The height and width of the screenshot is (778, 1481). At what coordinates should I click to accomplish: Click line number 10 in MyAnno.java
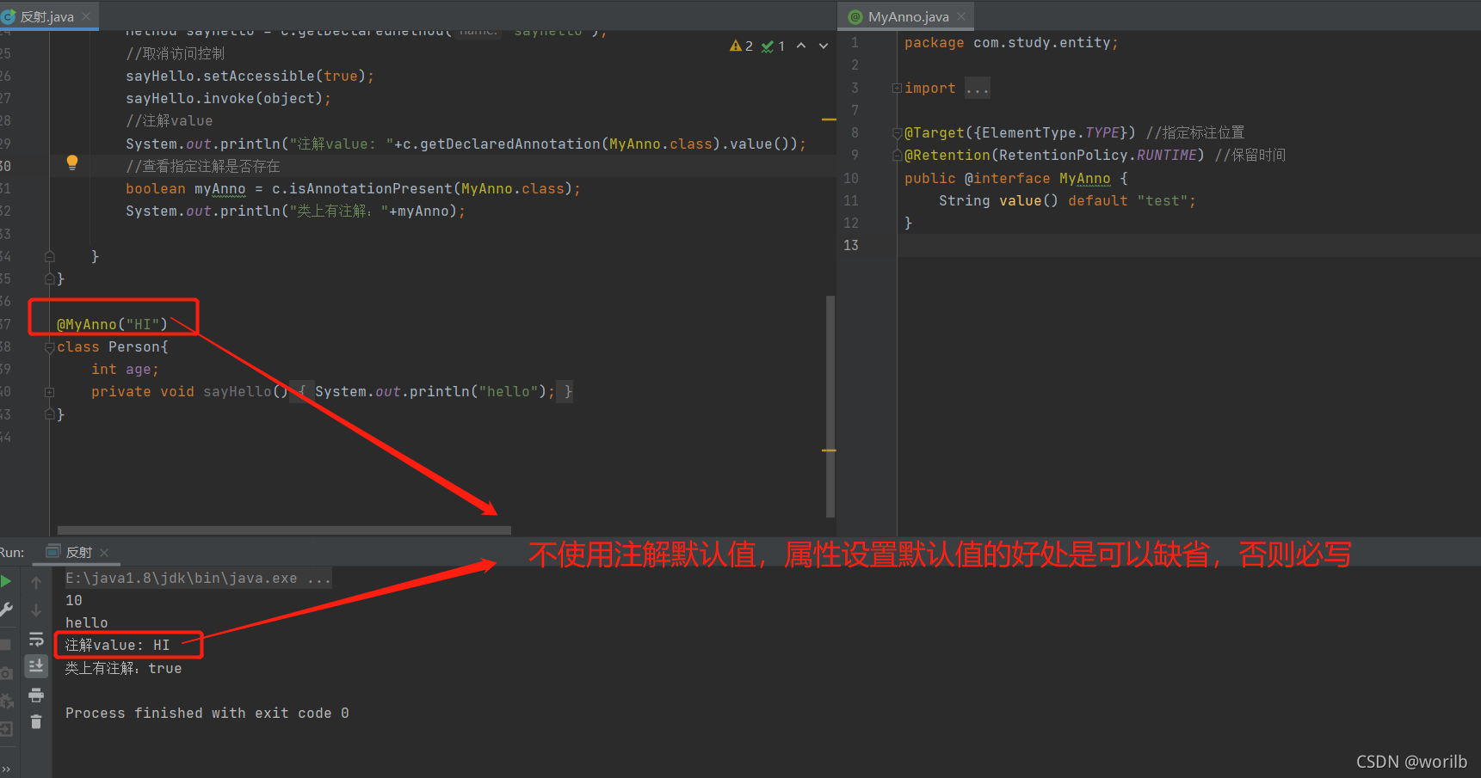(x=851, y=178)
